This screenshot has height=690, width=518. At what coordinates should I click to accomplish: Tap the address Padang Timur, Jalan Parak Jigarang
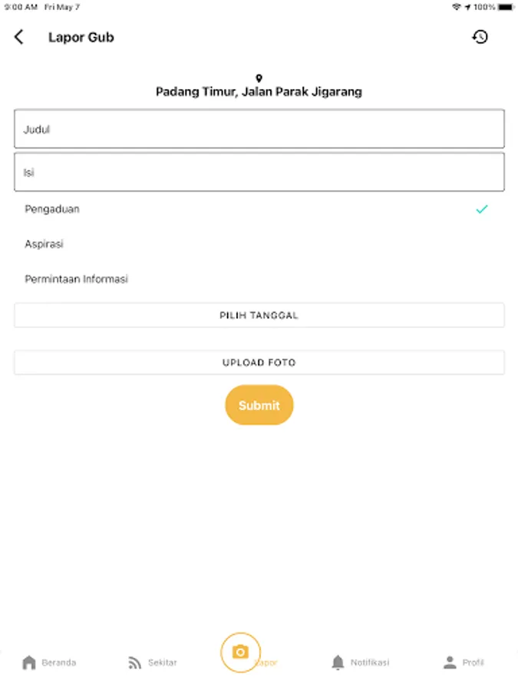pyautogui.click(x=259, y=92)
